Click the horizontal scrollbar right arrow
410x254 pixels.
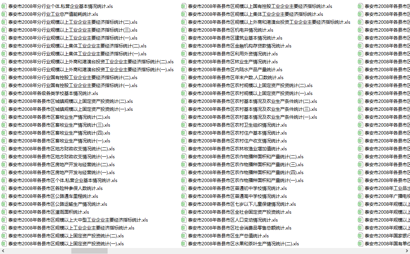point(407,251)
